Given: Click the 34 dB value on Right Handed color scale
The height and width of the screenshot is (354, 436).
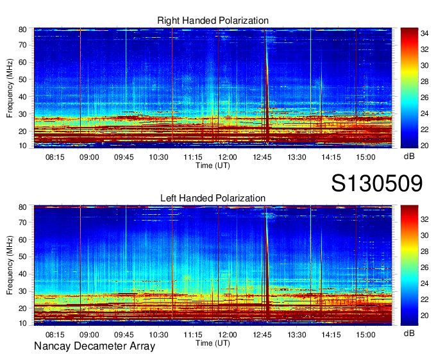Looking at the screenshot, I should coord(424,33).
